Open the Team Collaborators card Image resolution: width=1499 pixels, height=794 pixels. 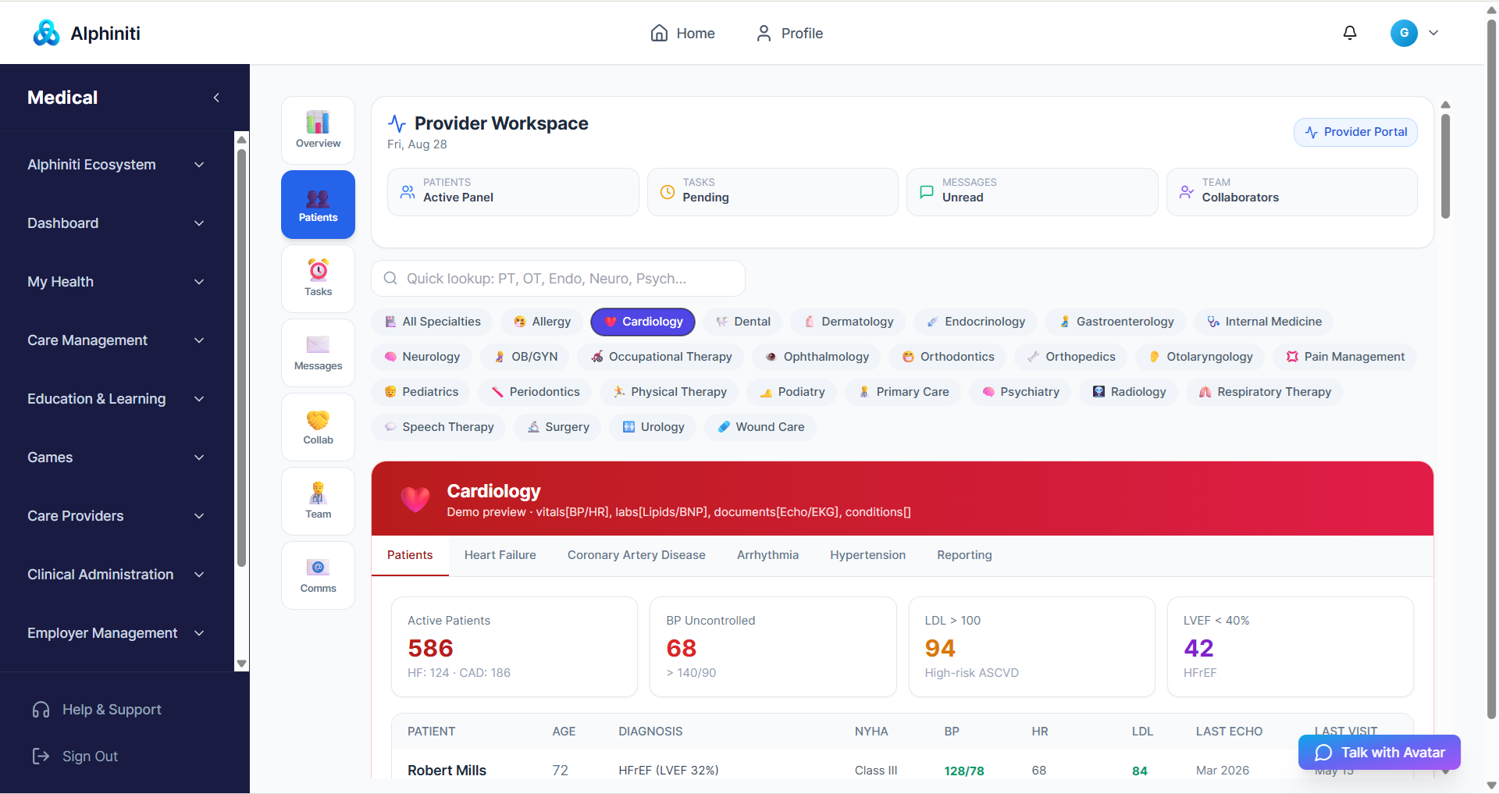1291,192
